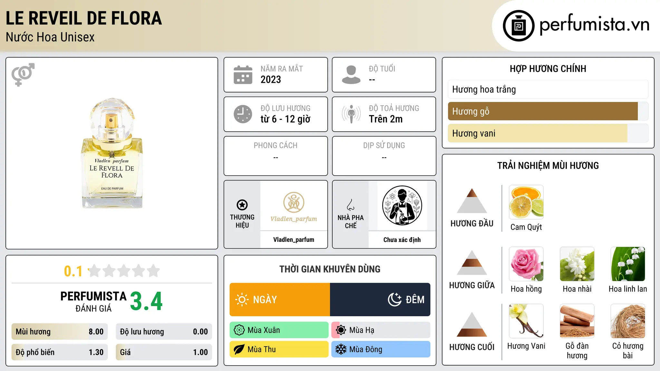Screen dimensions: 660x371
Task: Click the Cam Quýt note label
Action: 526,227
